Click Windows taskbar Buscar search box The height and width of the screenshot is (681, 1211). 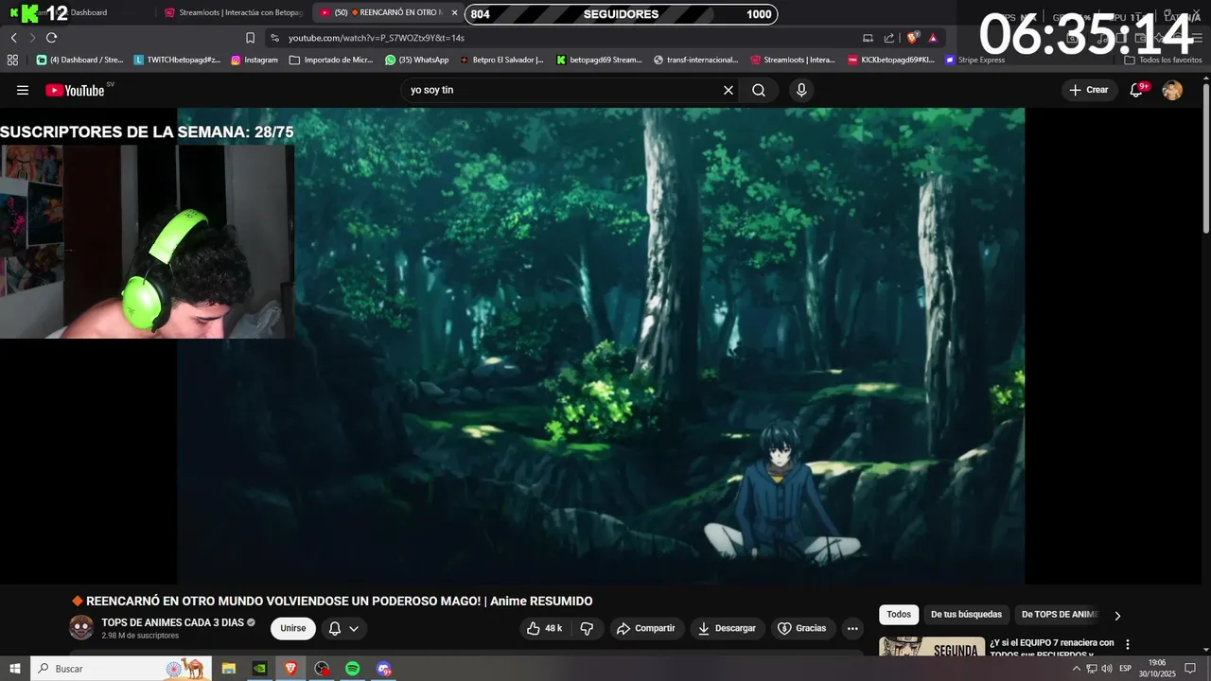(x=121, y=669)
